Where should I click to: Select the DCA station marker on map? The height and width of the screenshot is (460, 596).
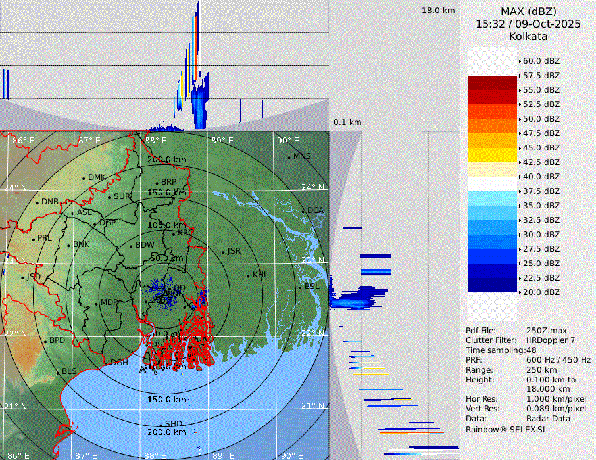coord(303,212)
